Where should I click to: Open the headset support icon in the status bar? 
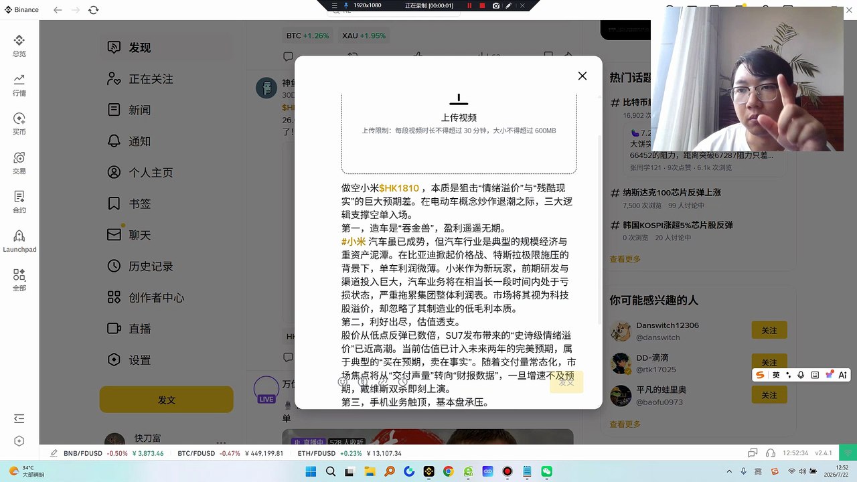771,453
